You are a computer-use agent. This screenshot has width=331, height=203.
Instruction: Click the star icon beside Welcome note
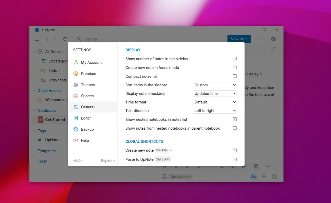(40, 100)
